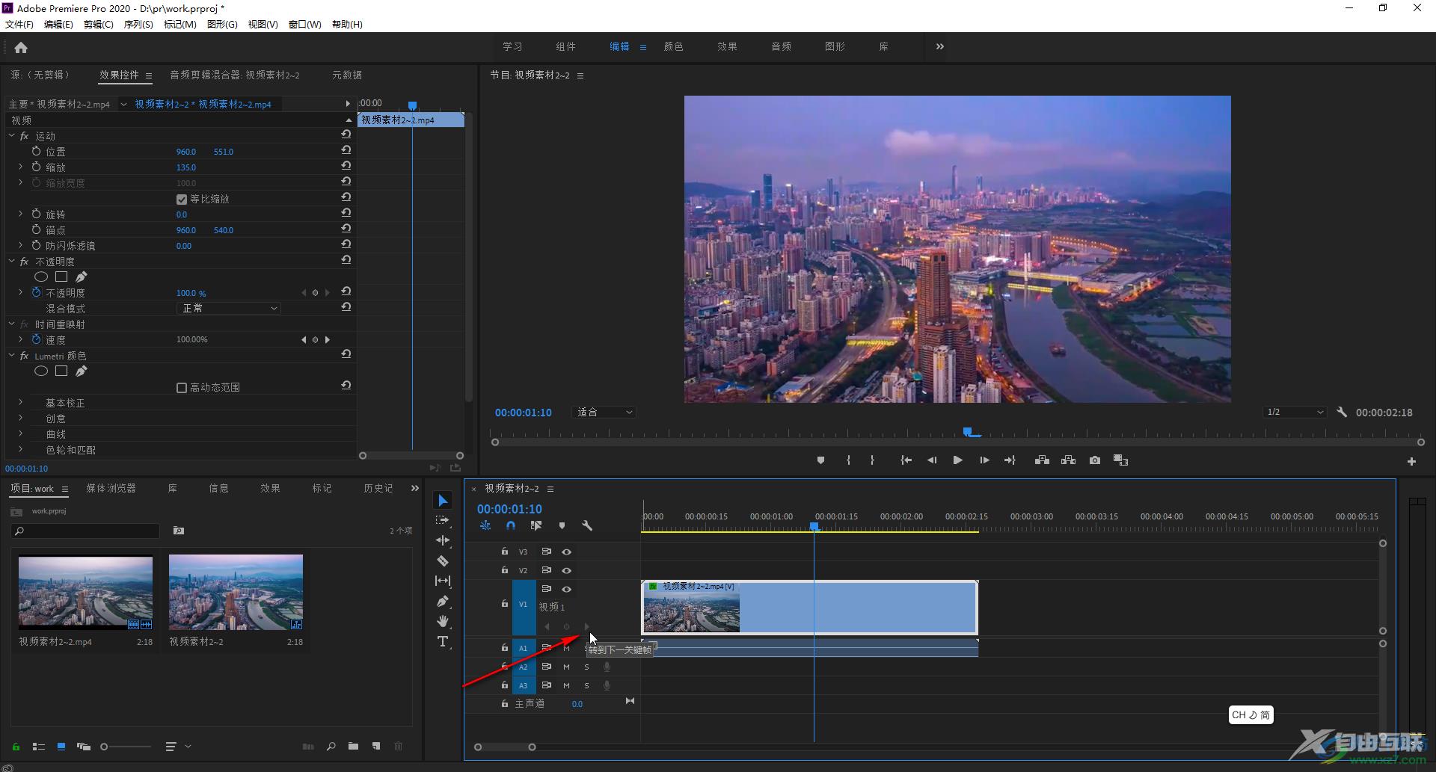Open Audio Clip Mixer tab
The image size is (1436, 772).
(235, 75)
